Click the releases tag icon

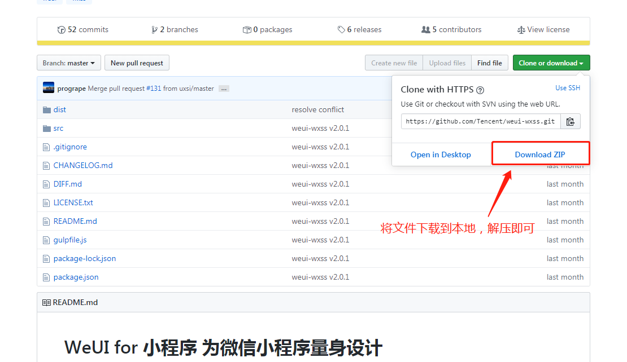[341, 29]
